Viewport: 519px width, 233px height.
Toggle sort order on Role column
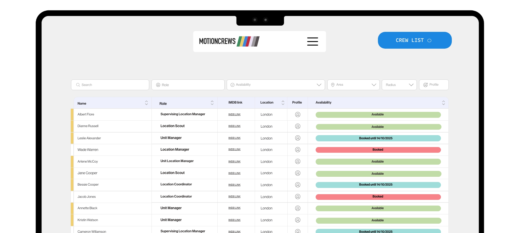coord(212,103)
